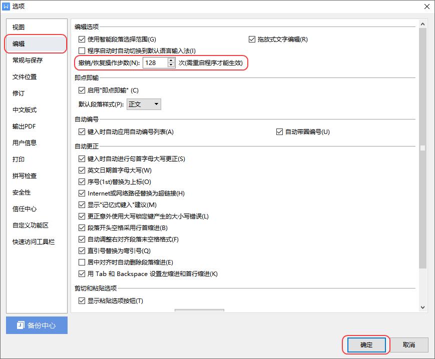Enable 程序启动时自动切换到默认语言输入法

pos(82,50)
